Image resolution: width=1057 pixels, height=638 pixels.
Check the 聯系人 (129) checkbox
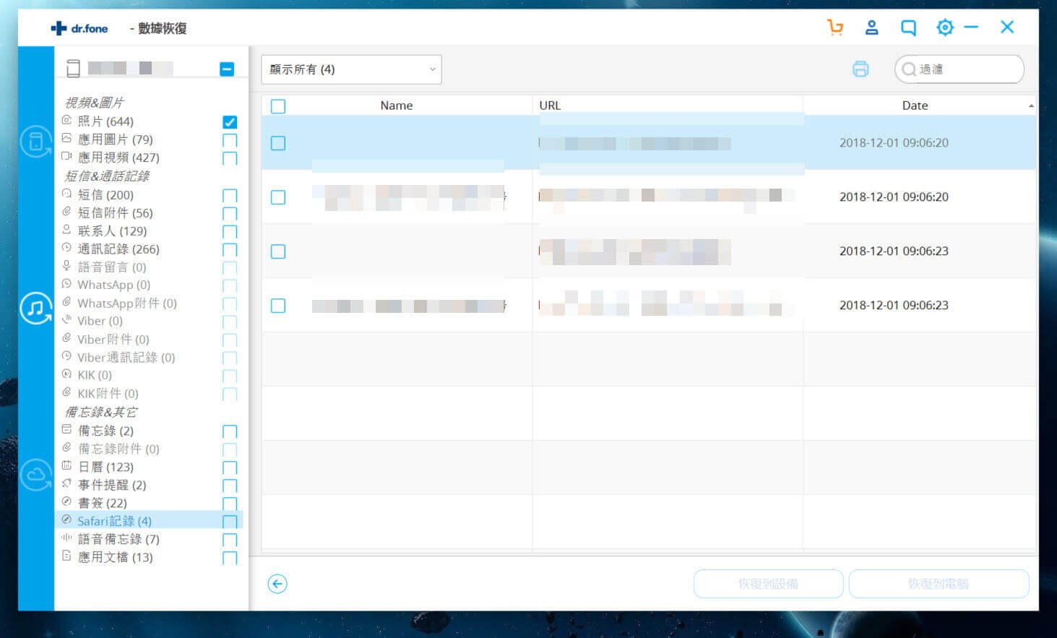pyautogui.click(x=230, y=232)
